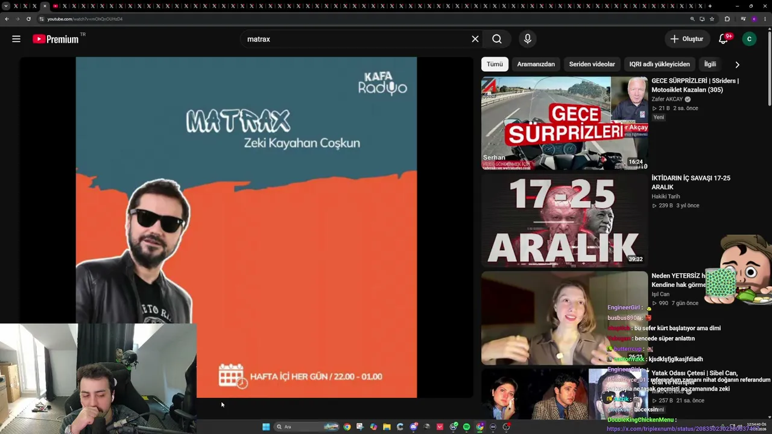Open the GECE SÜRPRİZLERİ video thumbnail
Viewport: 772px width, 434px height.
click(565, 123)
